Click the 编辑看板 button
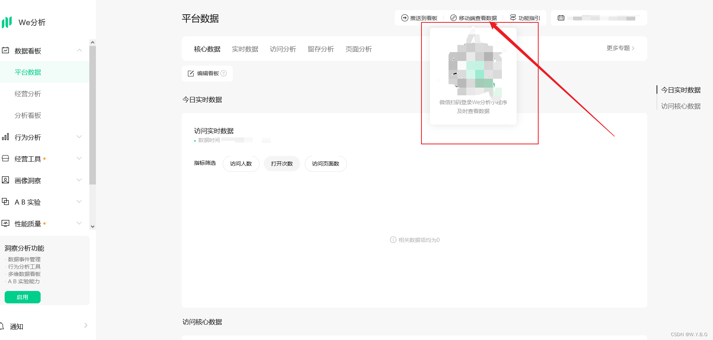The width and height of the screenshot is (713, 340). click(207, 73)
